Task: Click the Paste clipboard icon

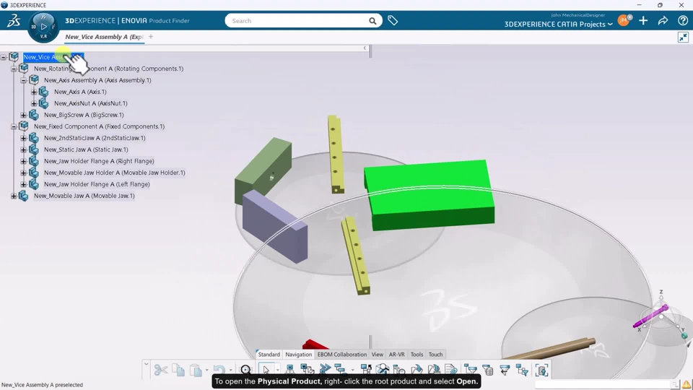Action: (x=196, y=370)
